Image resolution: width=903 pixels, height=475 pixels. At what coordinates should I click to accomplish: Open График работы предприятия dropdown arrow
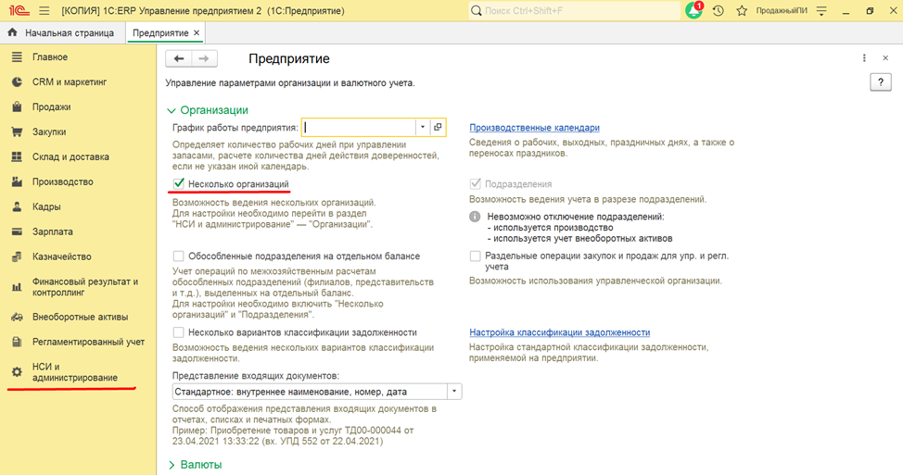pyautogui.click(x=422, y=127)
